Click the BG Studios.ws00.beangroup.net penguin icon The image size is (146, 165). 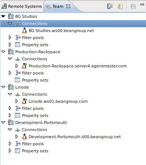pos(24,31)
